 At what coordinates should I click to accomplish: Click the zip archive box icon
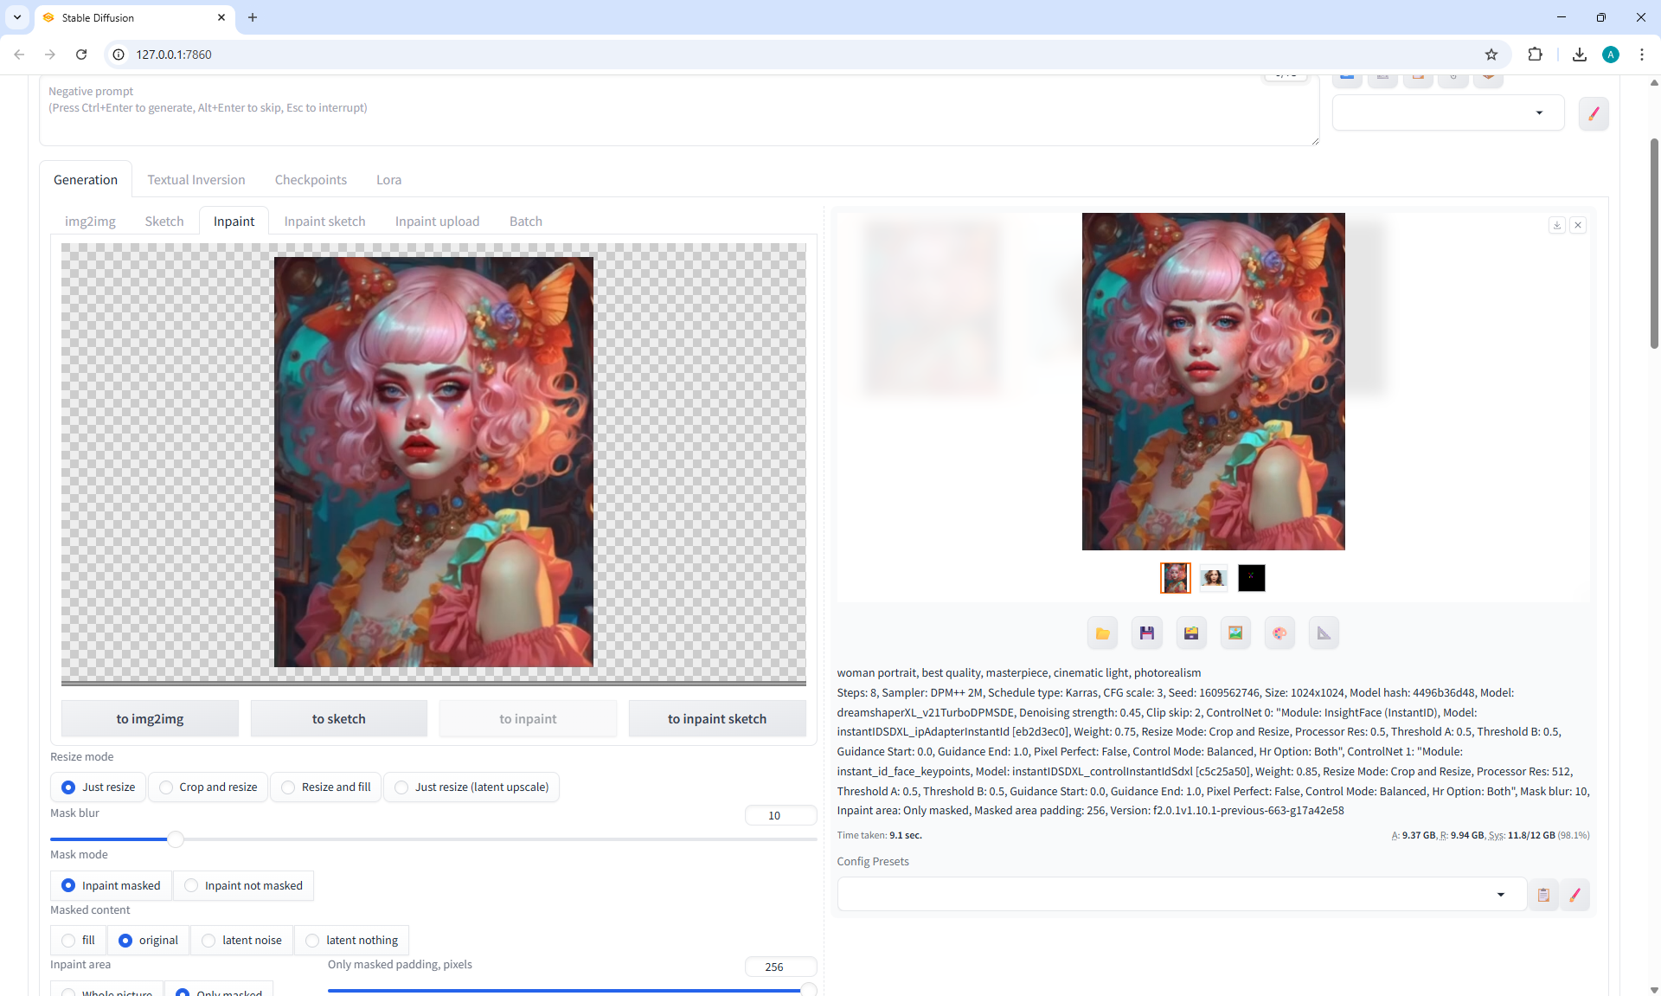[x=1191, y=633]
